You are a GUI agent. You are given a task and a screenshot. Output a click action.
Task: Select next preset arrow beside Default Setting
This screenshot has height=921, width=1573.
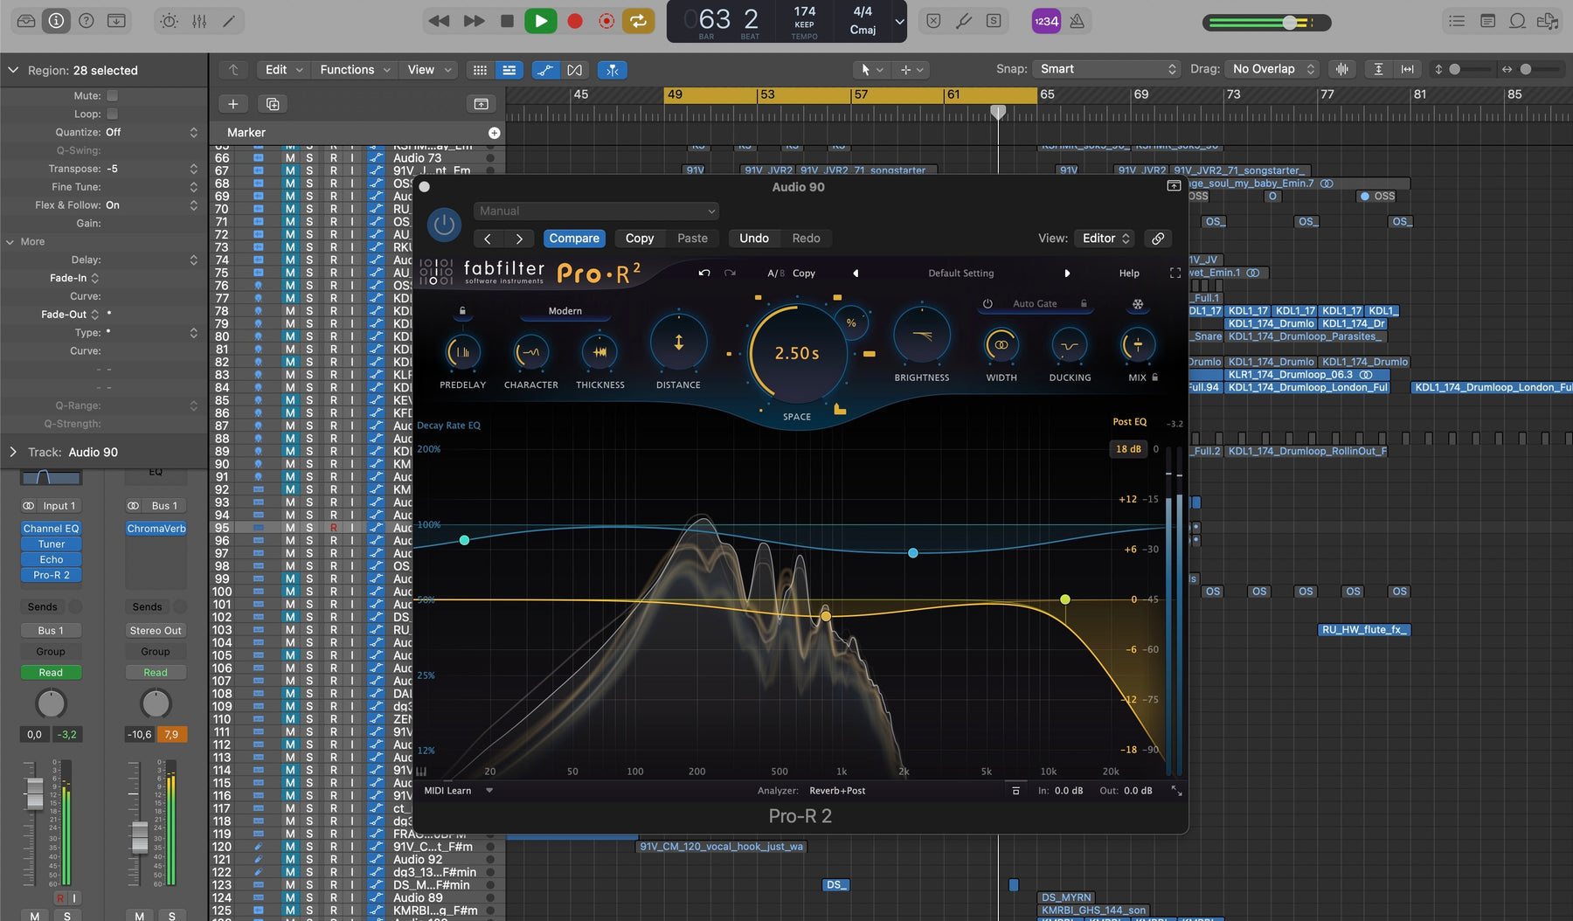click(1067, 274)
